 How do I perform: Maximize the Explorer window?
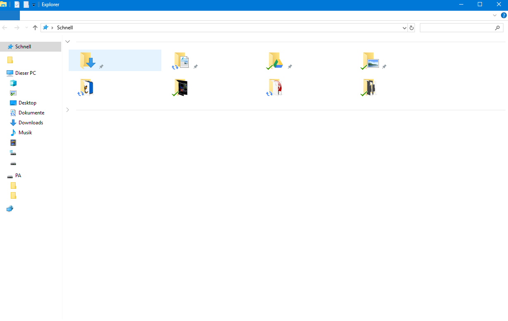click(x=480, y=5)
